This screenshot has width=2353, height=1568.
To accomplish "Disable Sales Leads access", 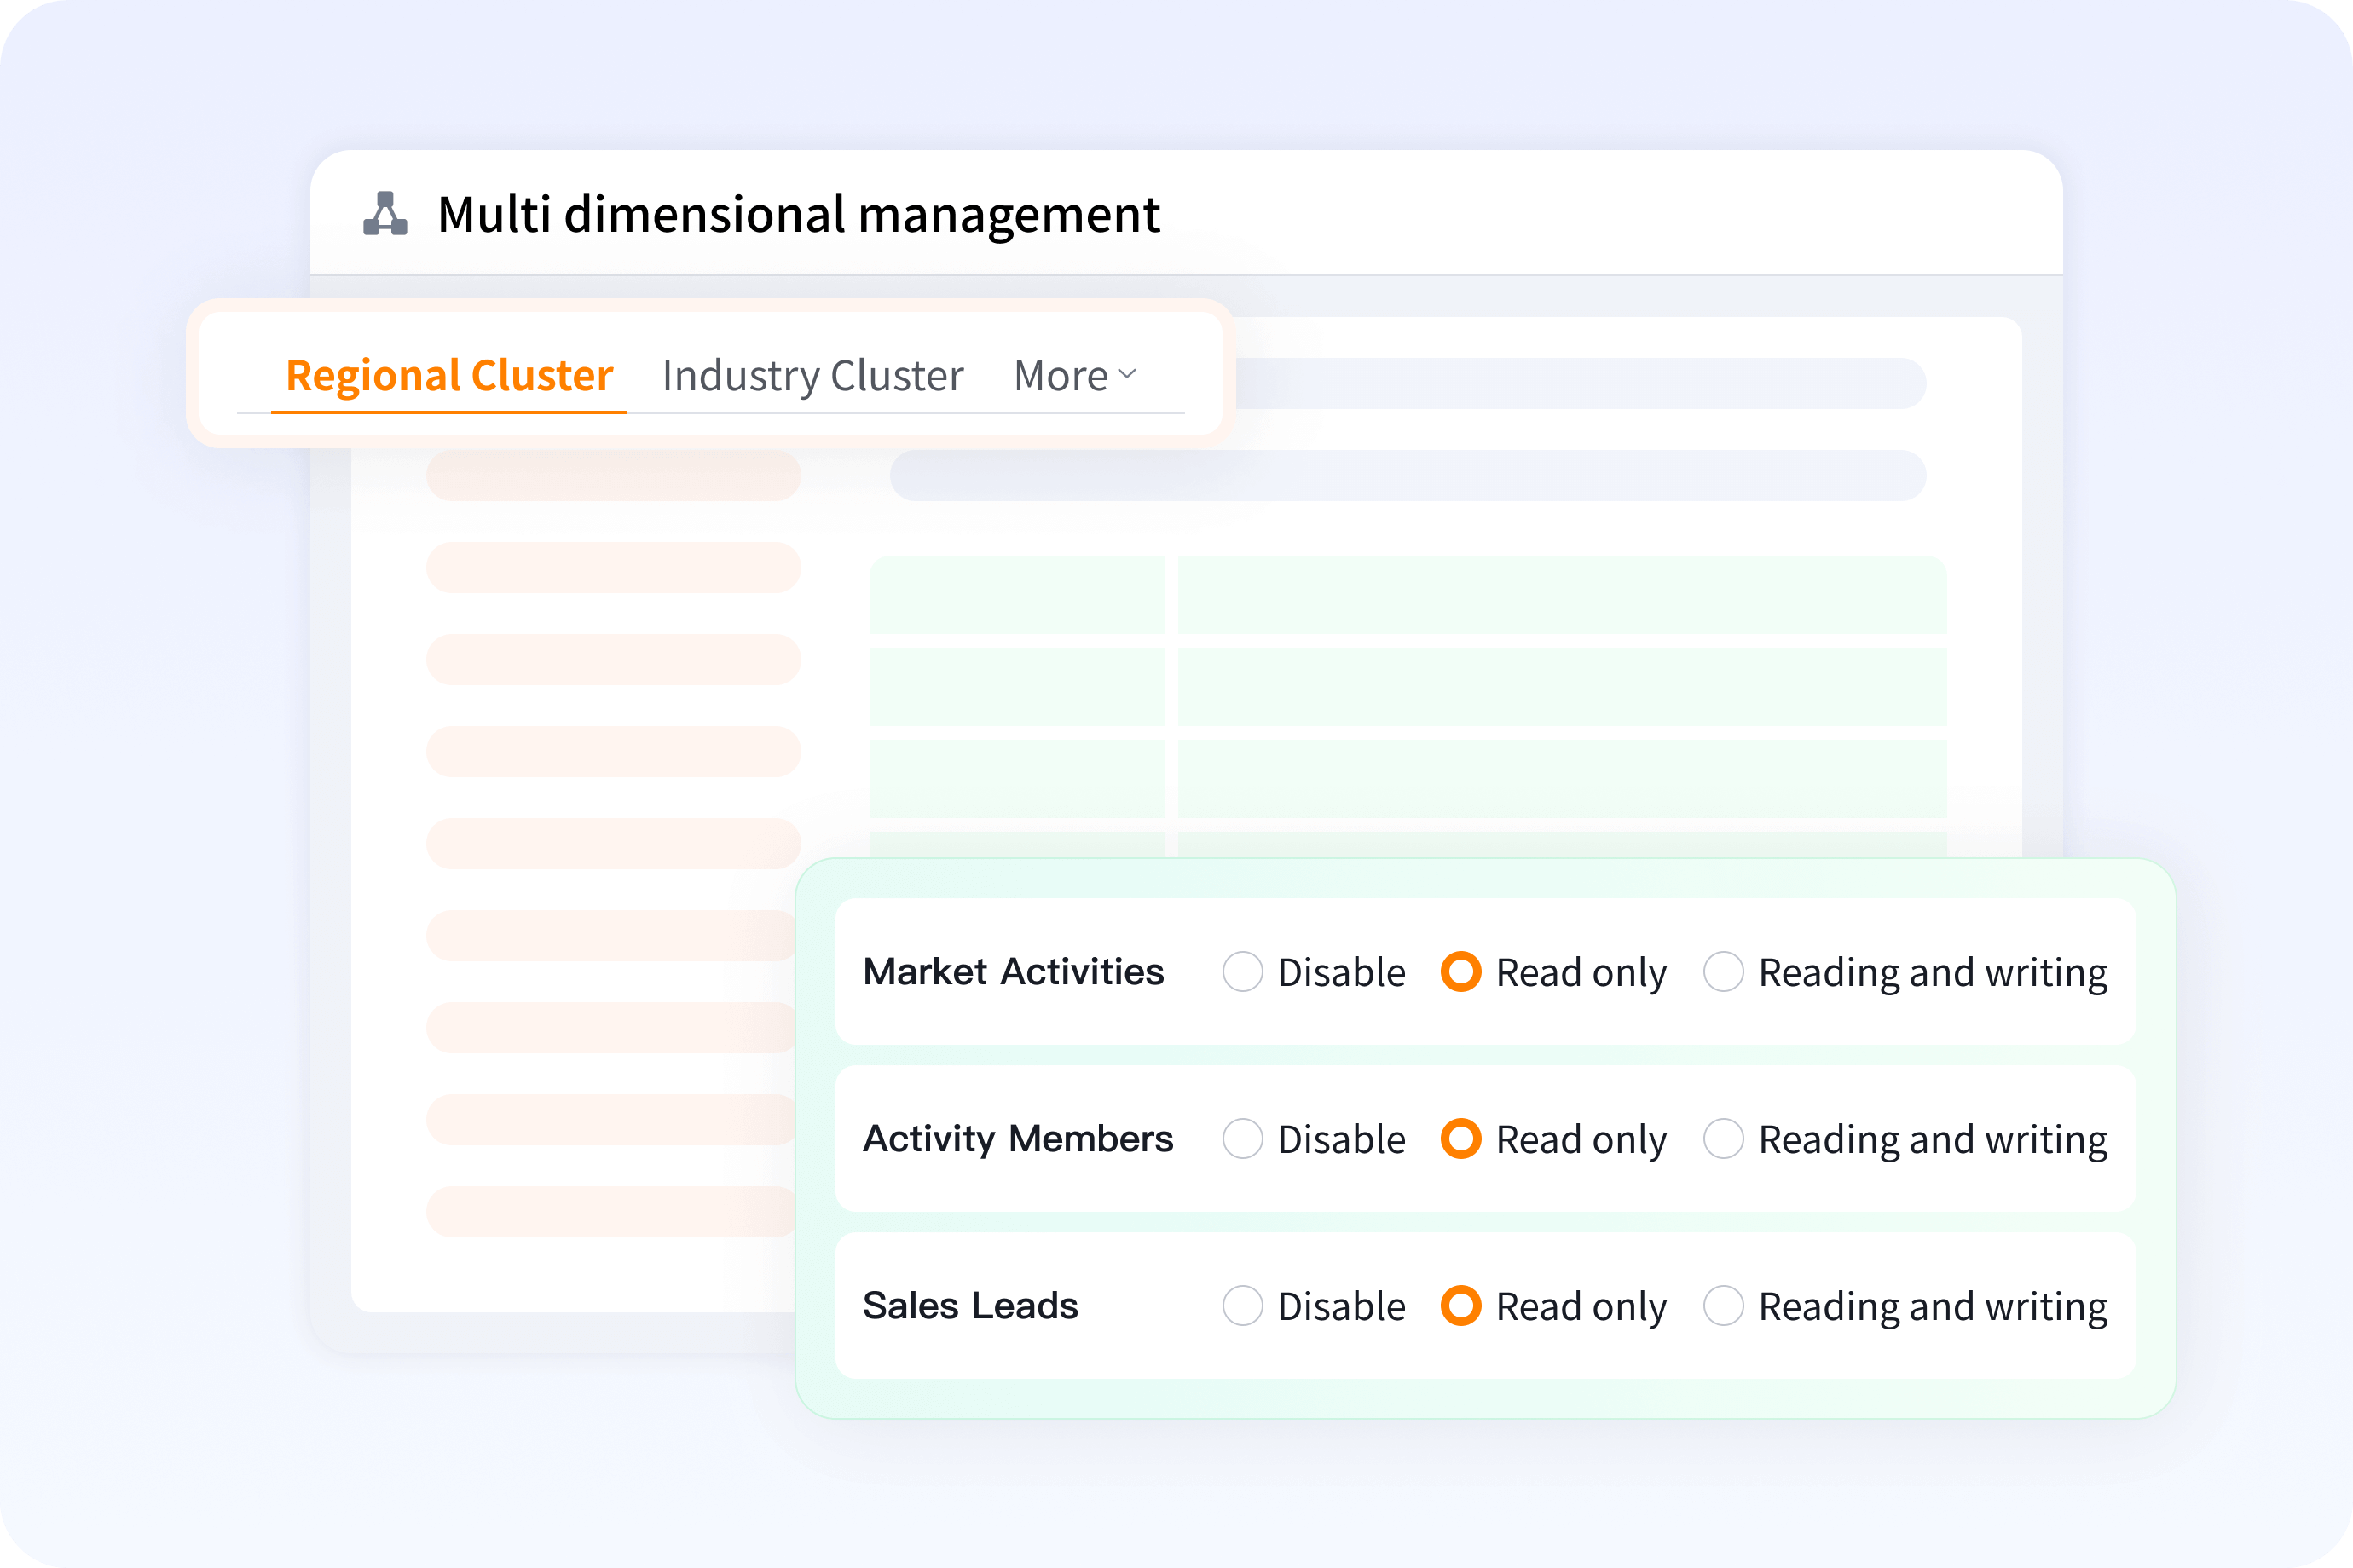I will point(1242,1306).
